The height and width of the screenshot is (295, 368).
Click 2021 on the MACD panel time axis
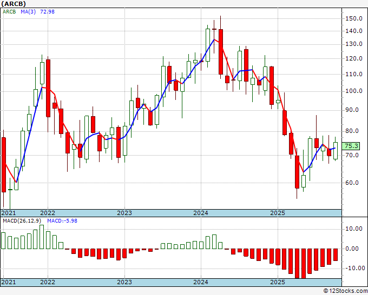click(9, 282)
